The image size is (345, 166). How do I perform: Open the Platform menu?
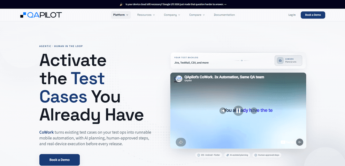coord(120,15)
